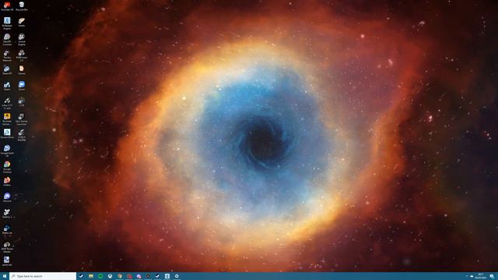The image size is (498, 280).
Task: Launch Steam from the desktop
Action: tap(7, 86)
